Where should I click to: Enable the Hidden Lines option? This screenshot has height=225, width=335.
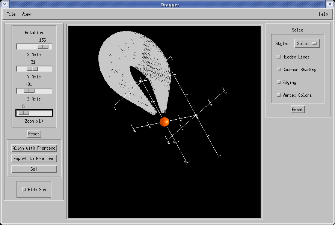[279, 57]
